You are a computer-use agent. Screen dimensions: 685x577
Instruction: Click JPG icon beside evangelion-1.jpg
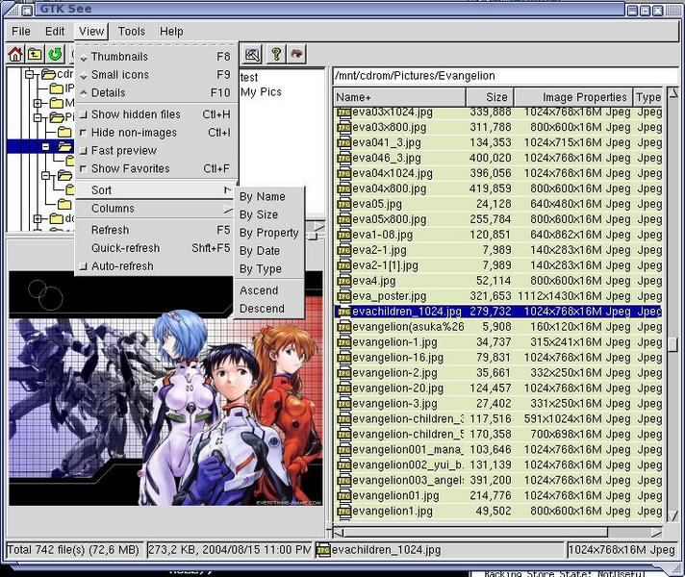(x=343, y=342)
